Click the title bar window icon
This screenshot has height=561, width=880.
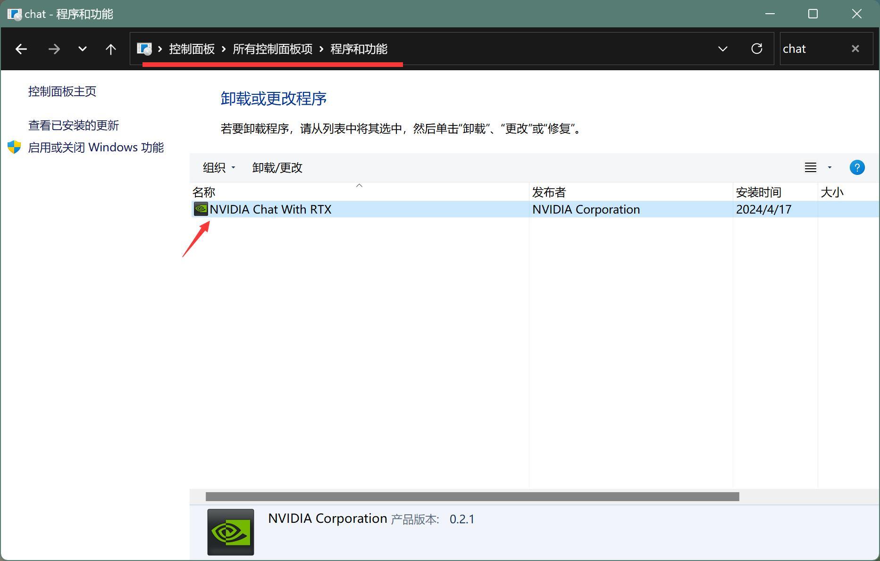pos(15,14)
